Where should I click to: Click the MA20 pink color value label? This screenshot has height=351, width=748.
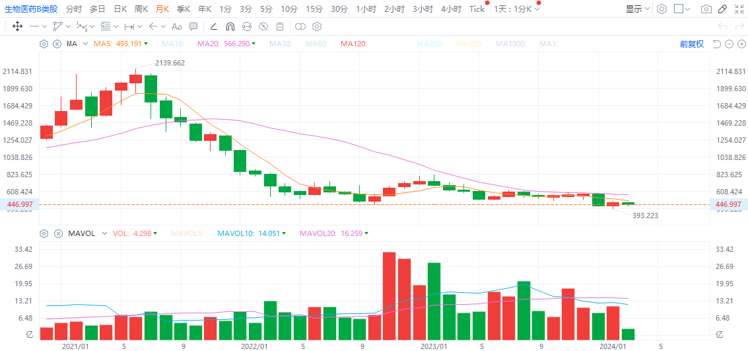pos(223,44)
